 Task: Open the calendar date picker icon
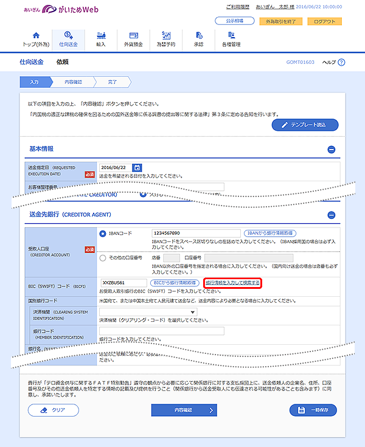pyautogui.click(x=137, y=168)
